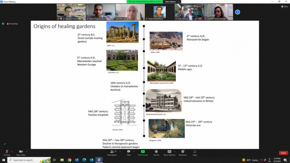Toggle Stop Video camera button
Screen dimensions: 290x163
pos(21,151)
